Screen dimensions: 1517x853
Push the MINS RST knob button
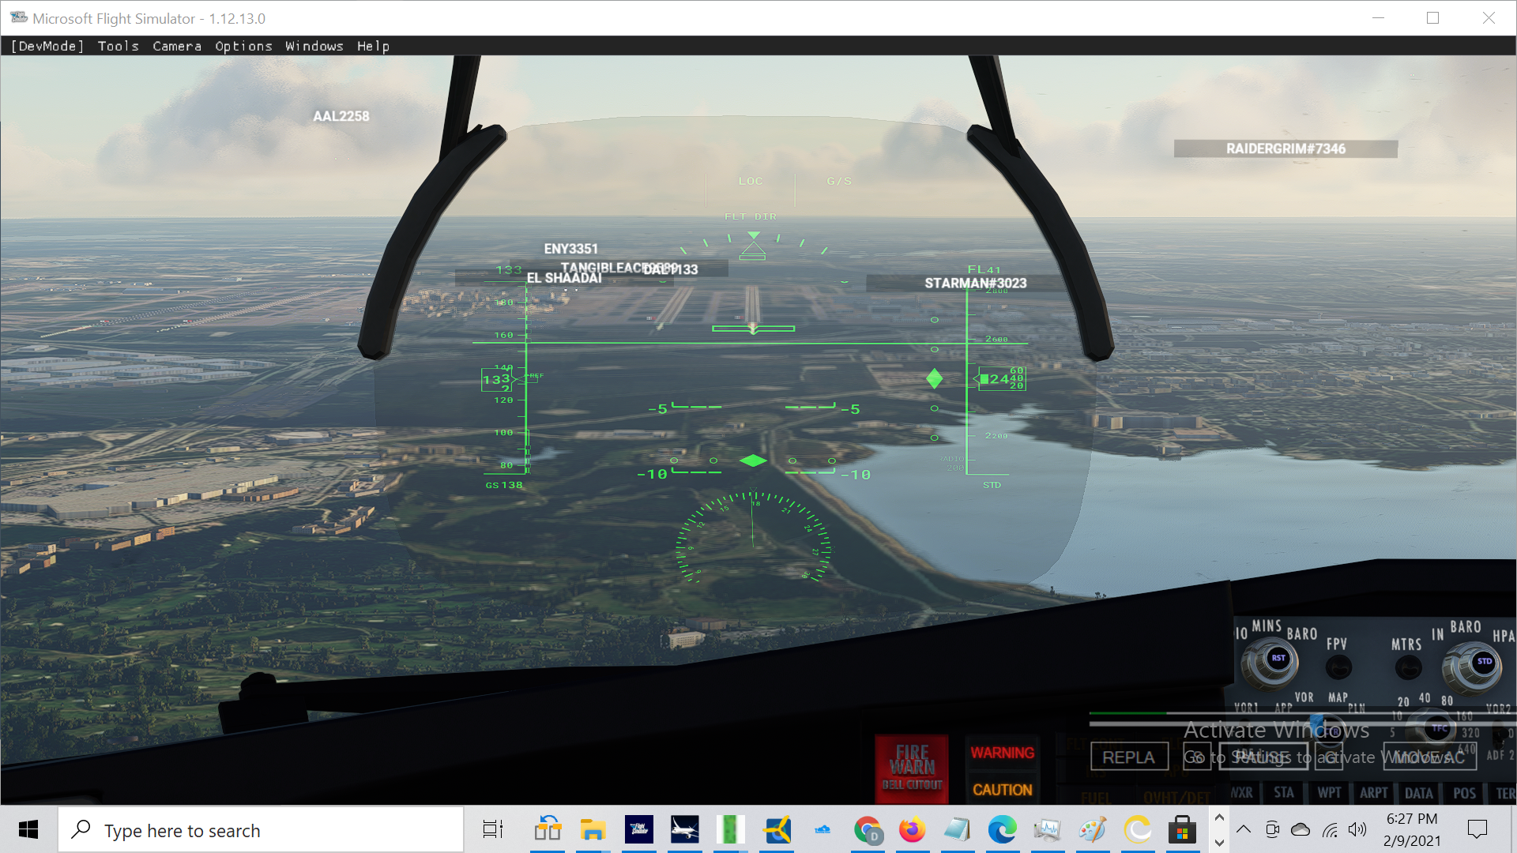click(1278, 658)
